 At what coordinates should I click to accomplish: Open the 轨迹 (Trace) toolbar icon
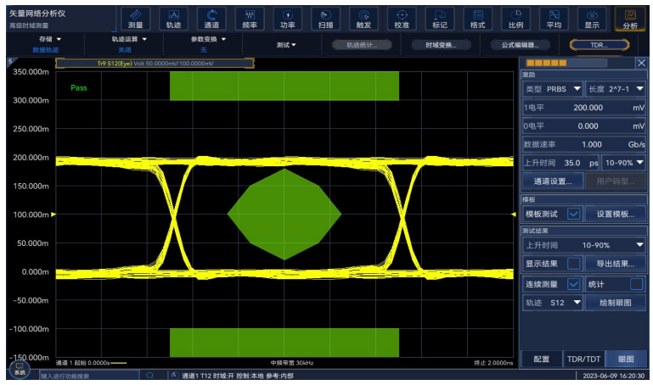[173, 19]
